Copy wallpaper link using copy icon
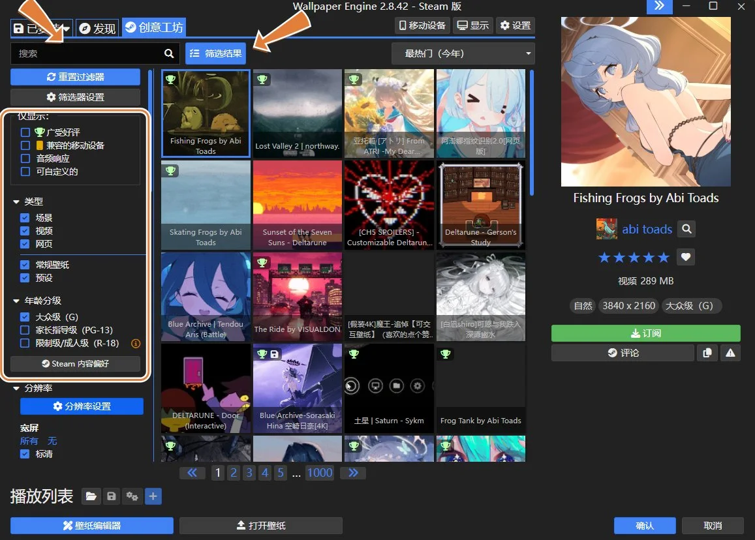The width and height of the screenshot is (755, 540). pyautogui.click(x=707, y=353)
